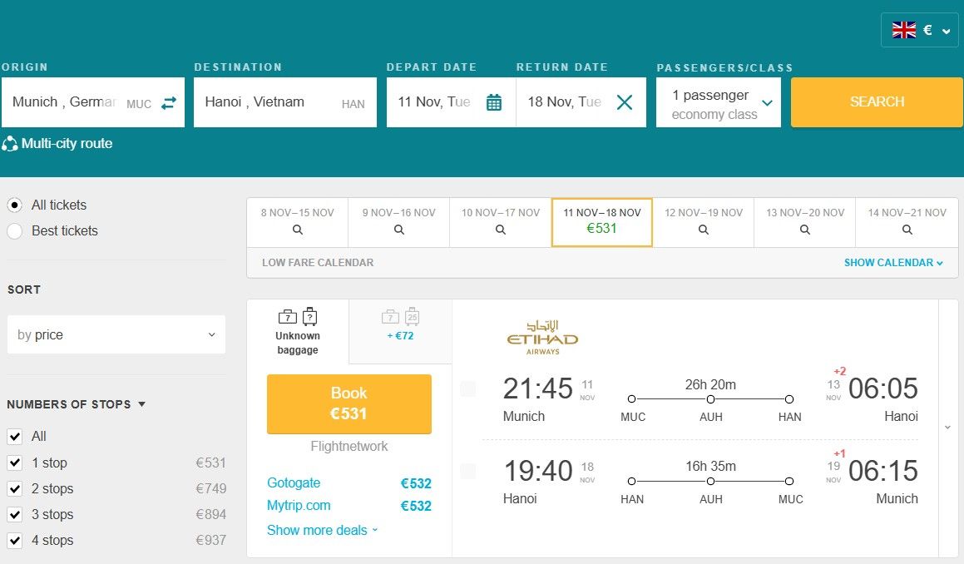Search fares for 10 Nov–17 Nov magnifier
Image resolution: width=964 pixels, height=564 pixels.
501,230
